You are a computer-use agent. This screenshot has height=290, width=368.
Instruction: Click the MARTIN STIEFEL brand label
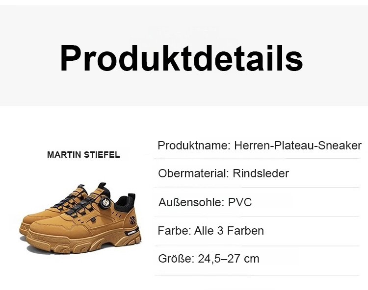(x=83, y=155)
